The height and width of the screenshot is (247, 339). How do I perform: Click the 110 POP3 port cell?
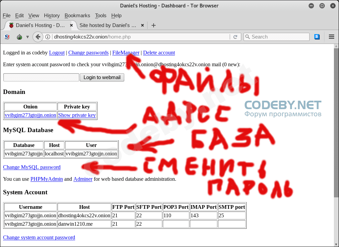pyautogui.click(x=176, y=216)
